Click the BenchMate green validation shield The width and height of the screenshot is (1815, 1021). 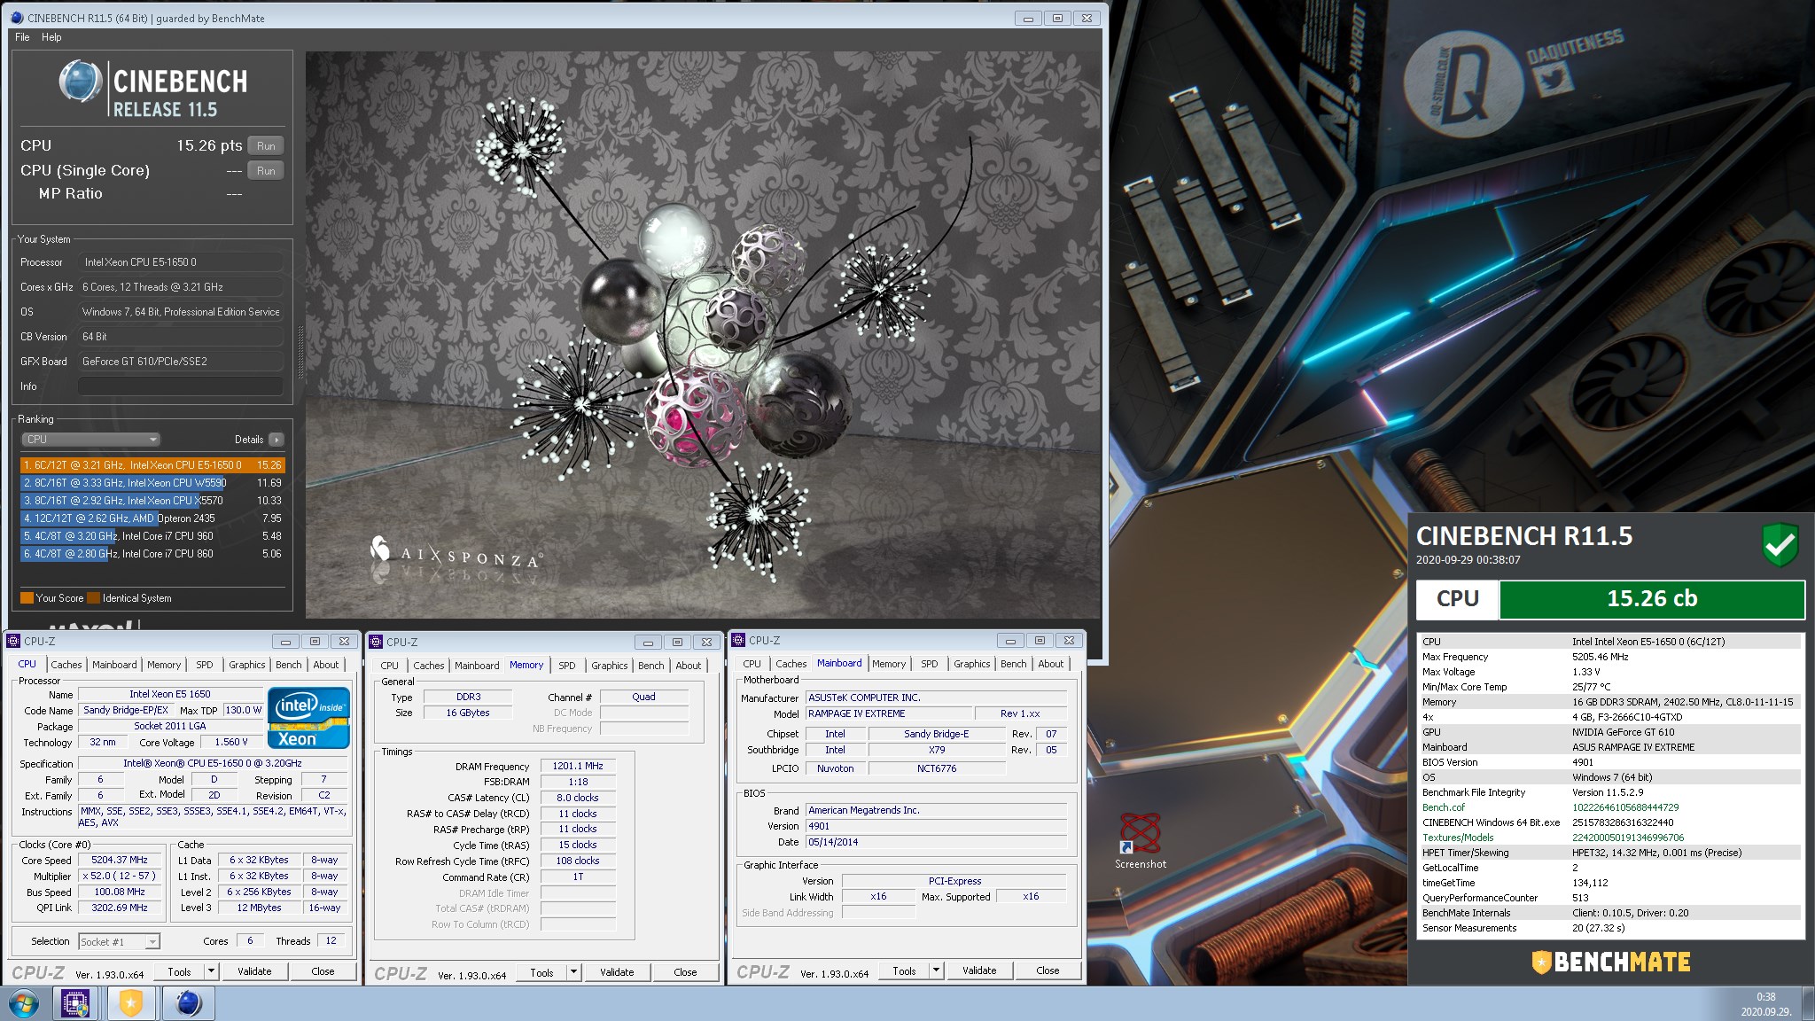tap(1780, 543)
